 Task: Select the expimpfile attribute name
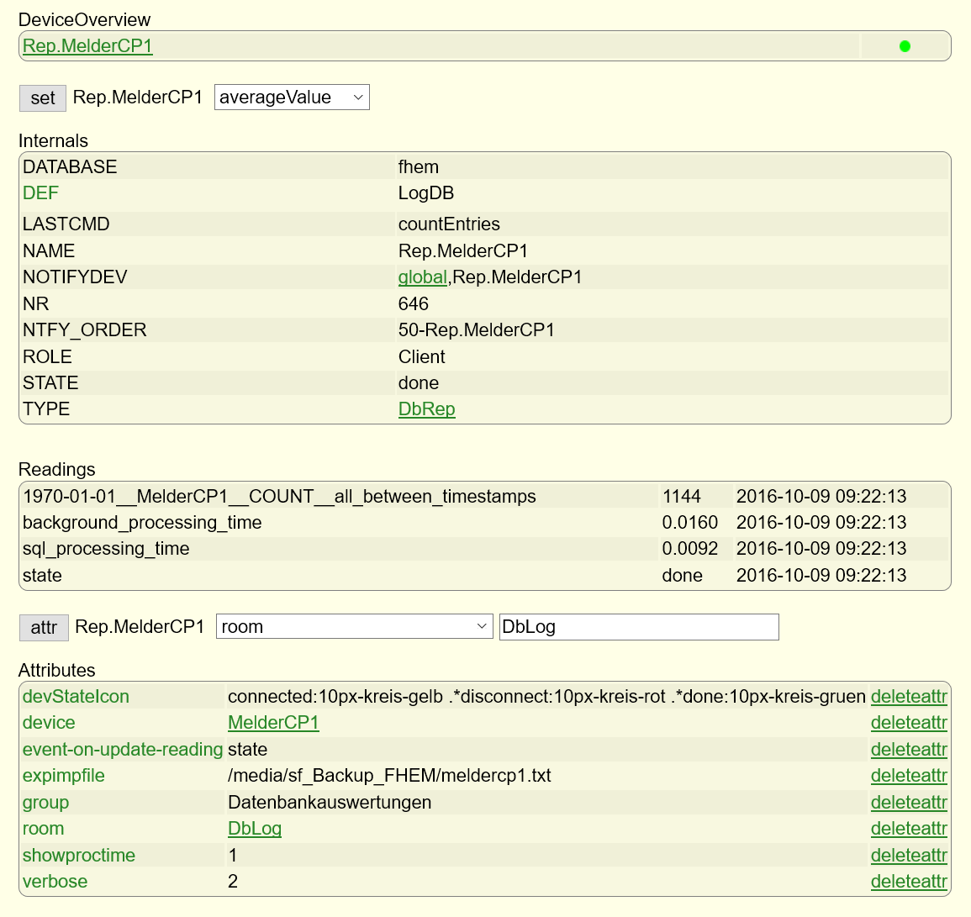coord(64,776)
